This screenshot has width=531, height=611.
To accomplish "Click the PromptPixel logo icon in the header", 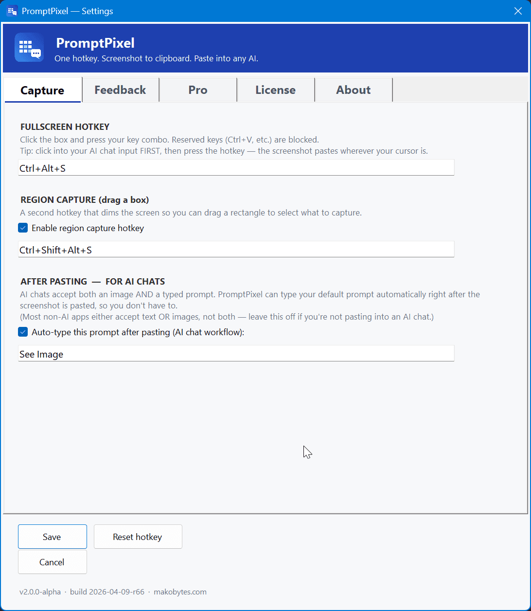I will (29, 47).
